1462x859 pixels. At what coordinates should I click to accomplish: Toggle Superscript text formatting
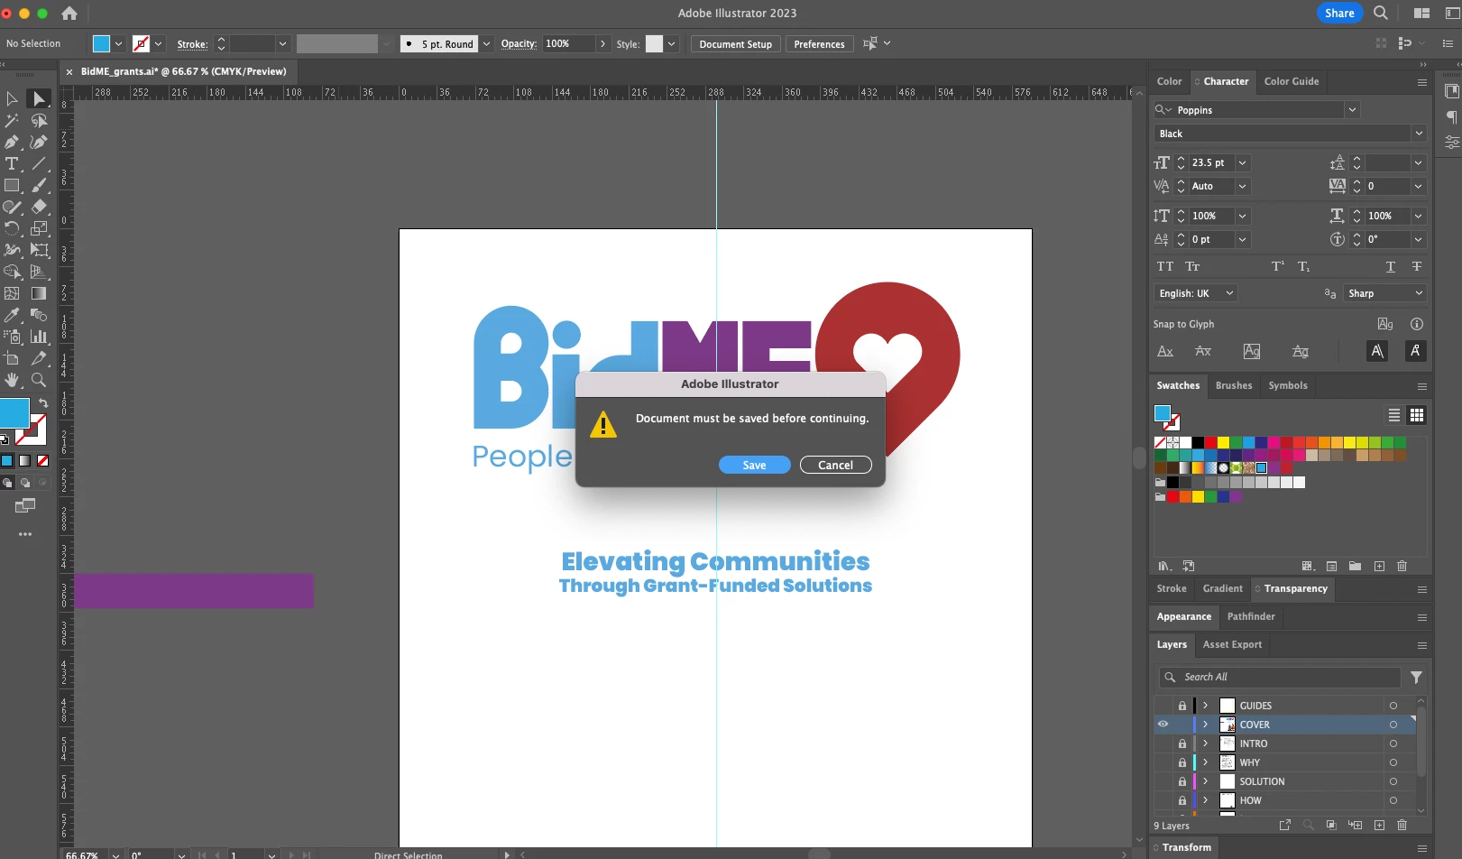coord(1277,266)
